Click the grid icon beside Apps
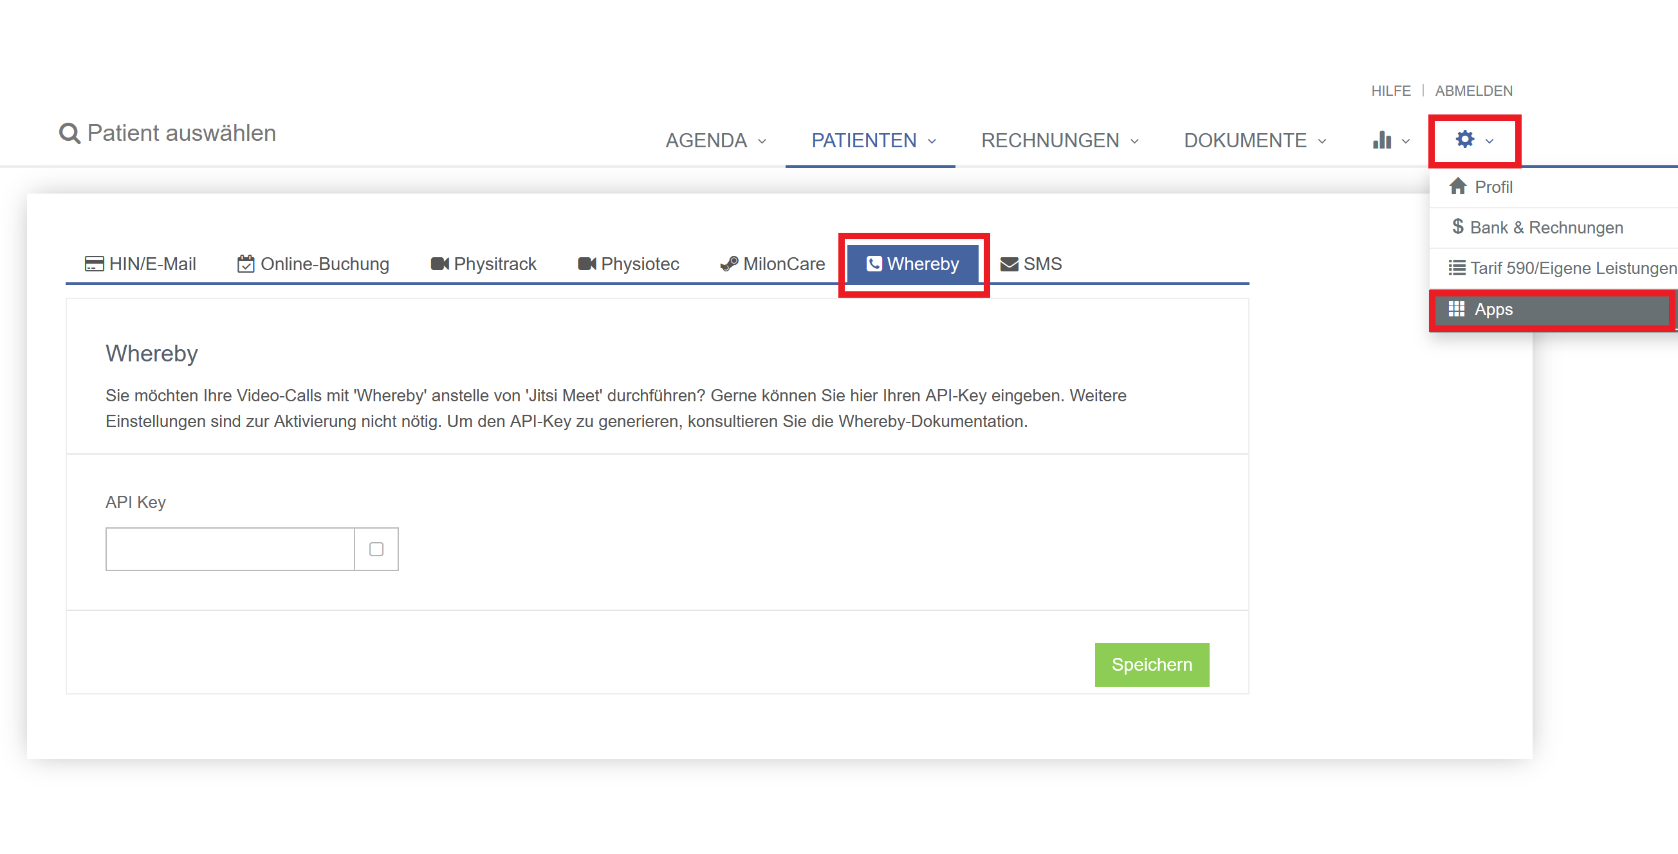 tap(1457, 309)
